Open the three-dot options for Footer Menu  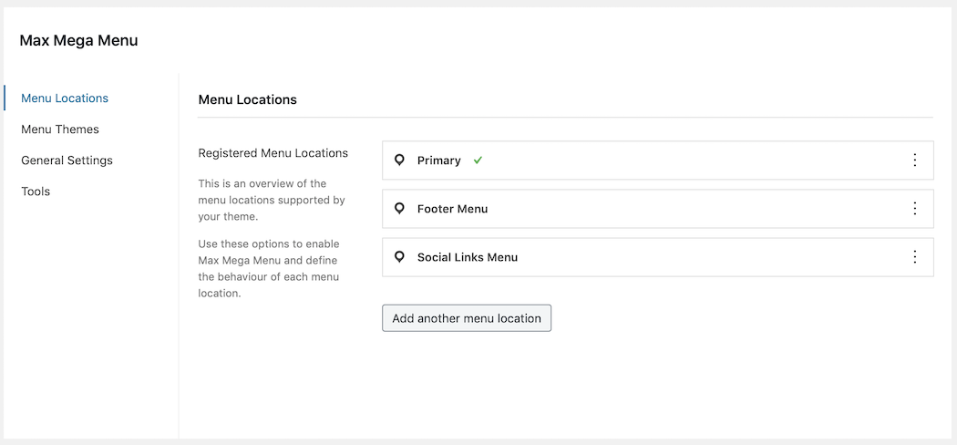point(914,209)
